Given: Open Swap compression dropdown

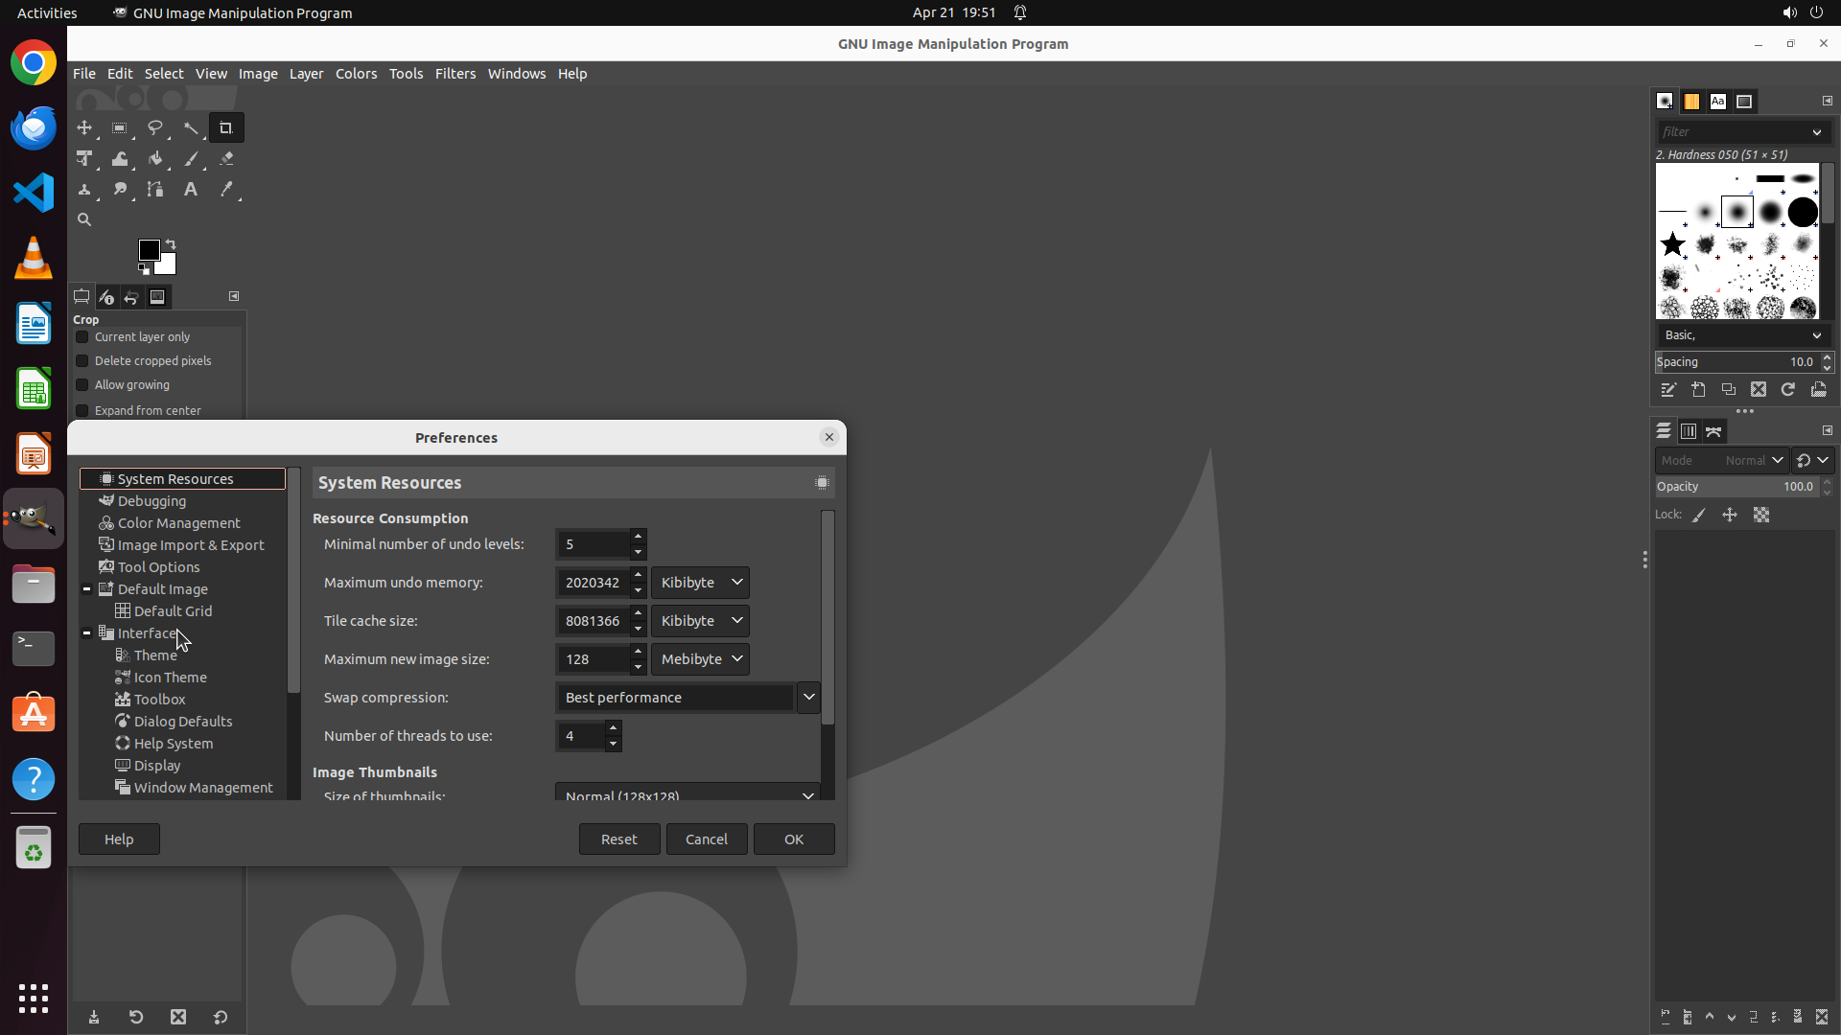Looking at the screenshot, I should [808, 698].
